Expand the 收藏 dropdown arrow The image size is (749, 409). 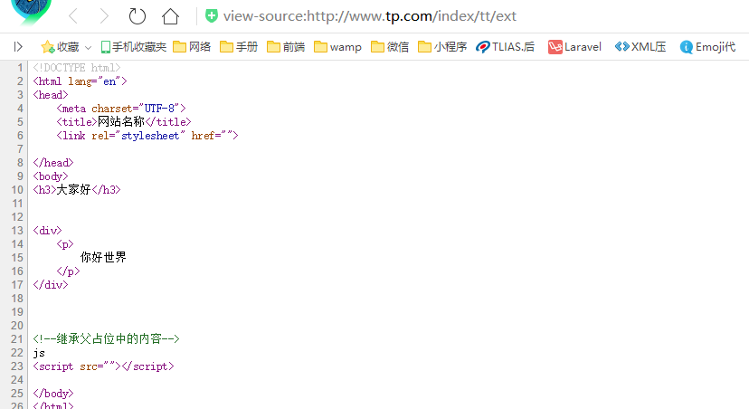point(88,47)
